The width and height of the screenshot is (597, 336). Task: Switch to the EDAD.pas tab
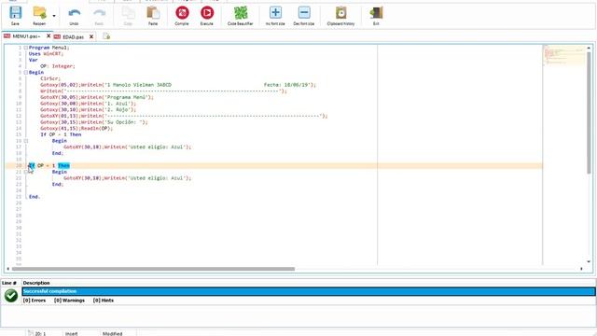pyautogui.click(x=73, y=37)
